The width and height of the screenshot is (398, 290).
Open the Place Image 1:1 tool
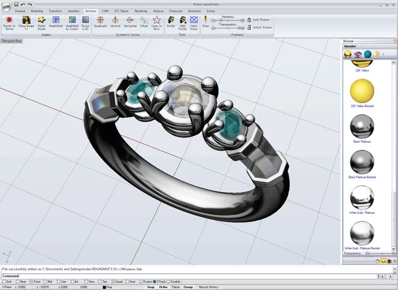click(x=26, y=23)
